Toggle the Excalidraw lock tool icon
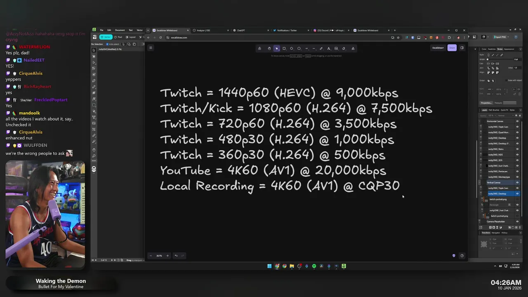 click(259, 48)
